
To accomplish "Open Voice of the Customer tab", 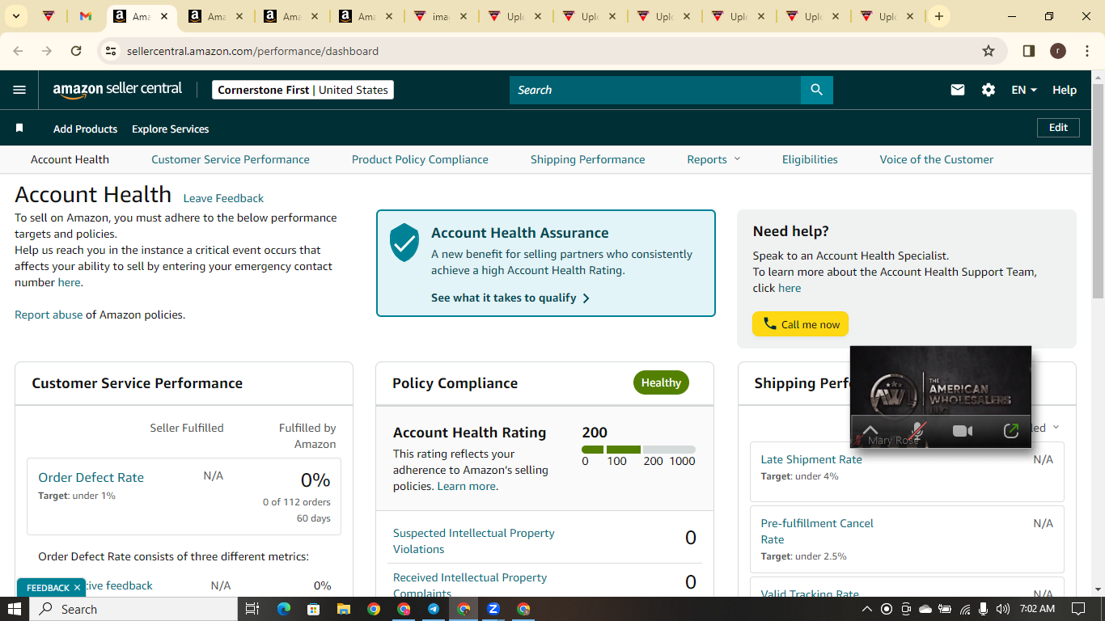I will tap(937, 159).
